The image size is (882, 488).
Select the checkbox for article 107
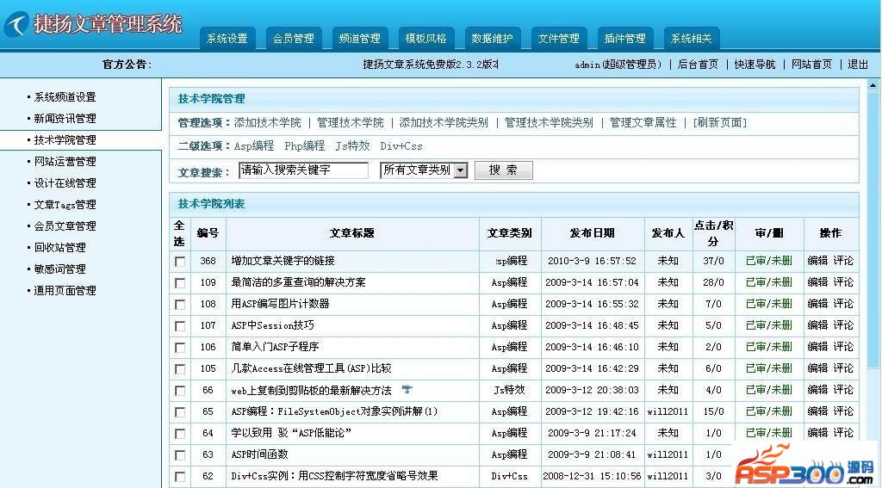[180, 325]
